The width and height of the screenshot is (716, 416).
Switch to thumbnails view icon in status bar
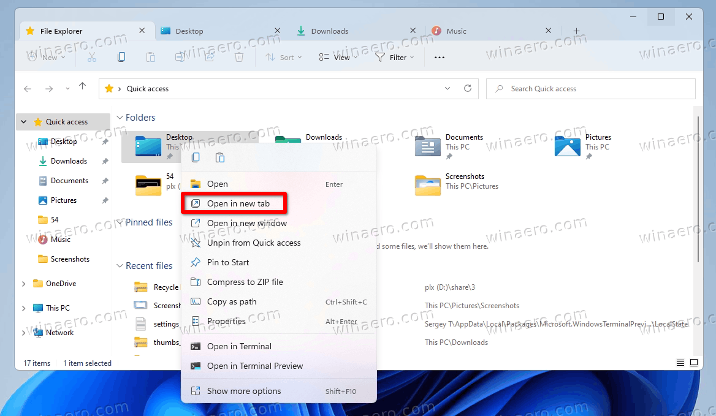(694, 363)
